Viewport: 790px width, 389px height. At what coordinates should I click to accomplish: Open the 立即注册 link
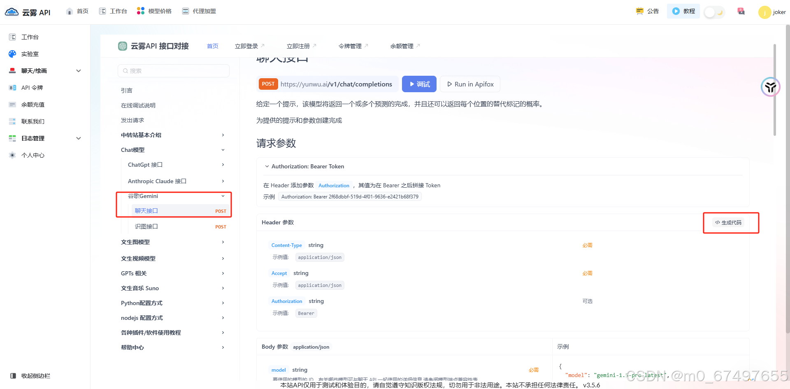pos(301,46)
